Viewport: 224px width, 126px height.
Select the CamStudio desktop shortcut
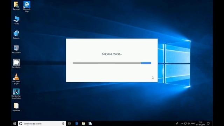16,64
